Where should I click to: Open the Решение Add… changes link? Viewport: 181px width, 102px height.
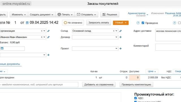(173, 13)
